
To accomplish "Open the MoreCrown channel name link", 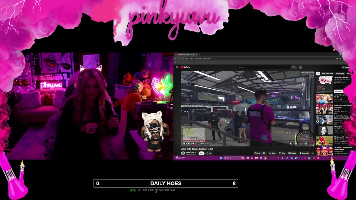I will pos(190,152).
